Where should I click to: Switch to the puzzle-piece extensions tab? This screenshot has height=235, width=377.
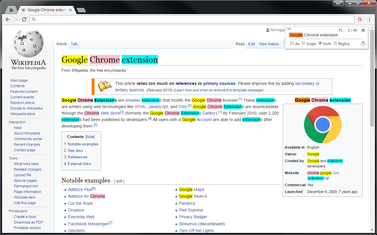[11, 10]
